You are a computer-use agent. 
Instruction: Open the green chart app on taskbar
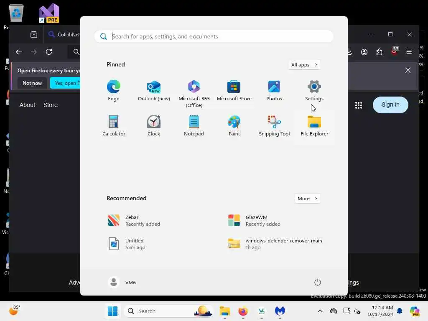(262, 311)
